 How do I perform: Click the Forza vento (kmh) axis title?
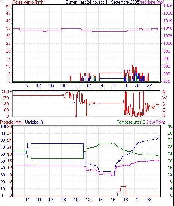(29, 2)
